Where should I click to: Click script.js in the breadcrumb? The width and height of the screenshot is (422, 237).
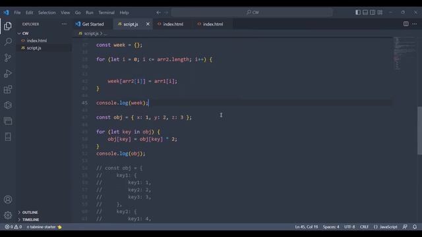[x=91, y=34]
